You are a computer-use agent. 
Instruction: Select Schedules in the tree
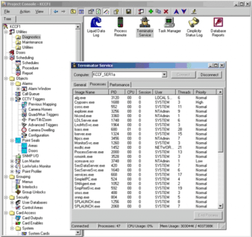30,63
